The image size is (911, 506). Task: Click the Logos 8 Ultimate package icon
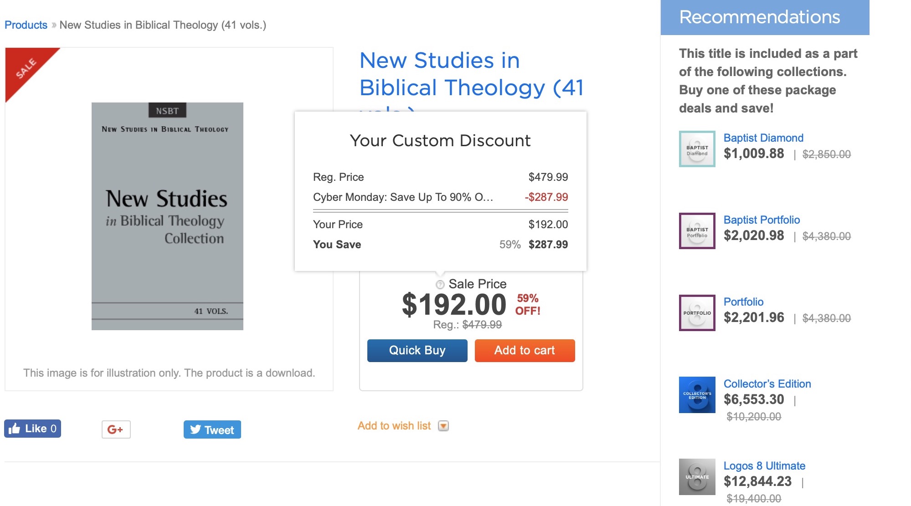[x=697, y=477]
